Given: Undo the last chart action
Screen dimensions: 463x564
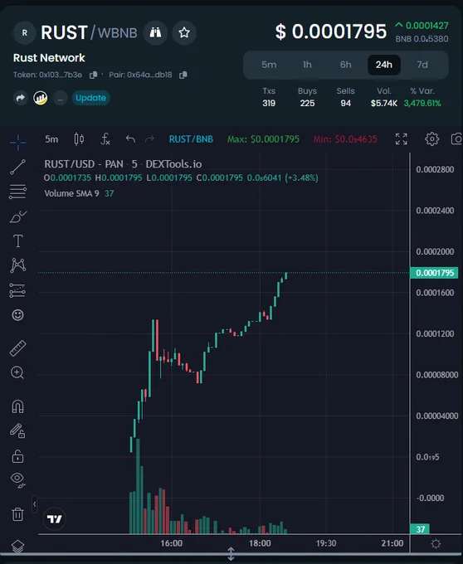Looking at the screenshot, I should click(x=130, y=139).
